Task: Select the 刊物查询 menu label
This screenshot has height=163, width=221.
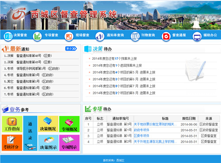Action: [x=148, y=35]
